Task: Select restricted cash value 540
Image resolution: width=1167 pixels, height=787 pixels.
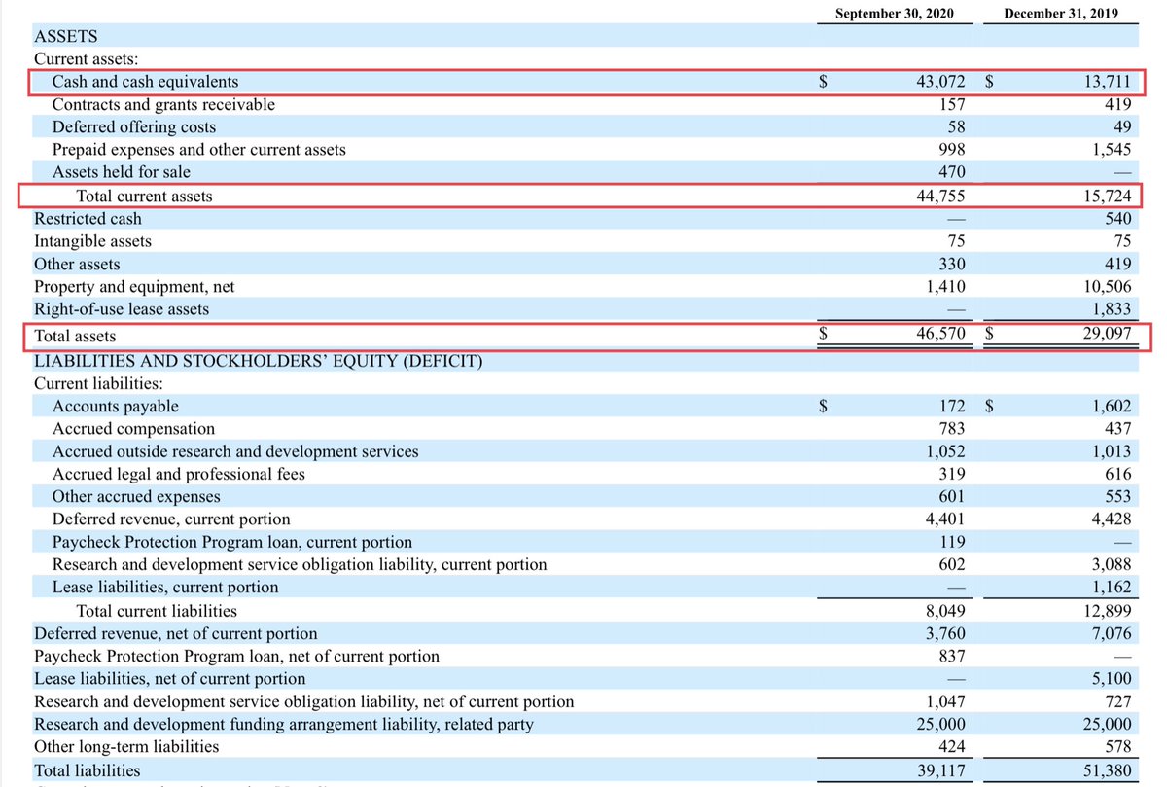Action: [1116, 219]
